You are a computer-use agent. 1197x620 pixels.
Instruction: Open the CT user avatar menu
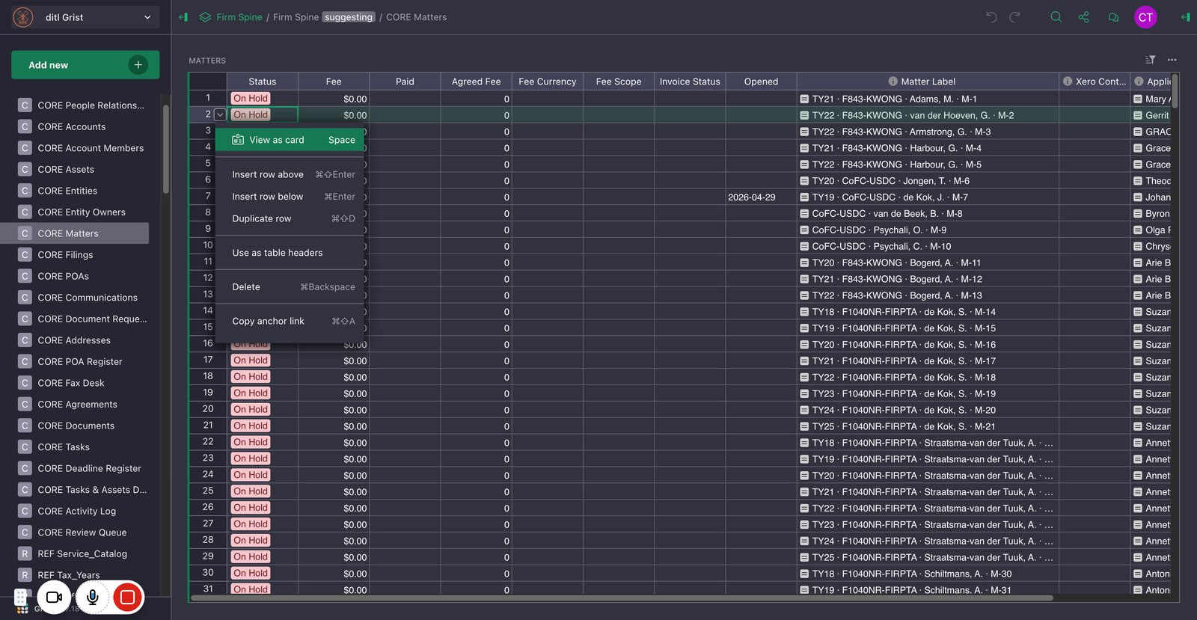pyautogui.click(x=1145, y=17)
